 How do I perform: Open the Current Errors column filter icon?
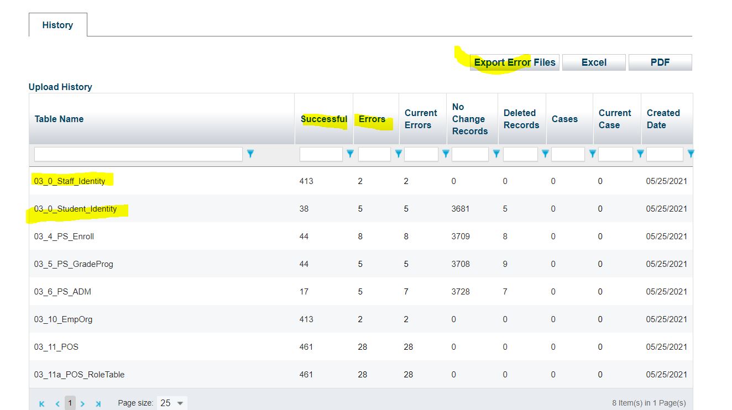[x=446, y=154]
